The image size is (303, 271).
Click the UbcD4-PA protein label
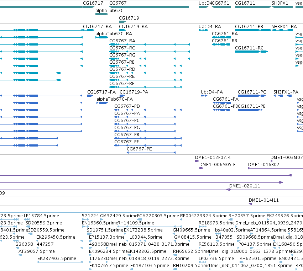[212, 92]
